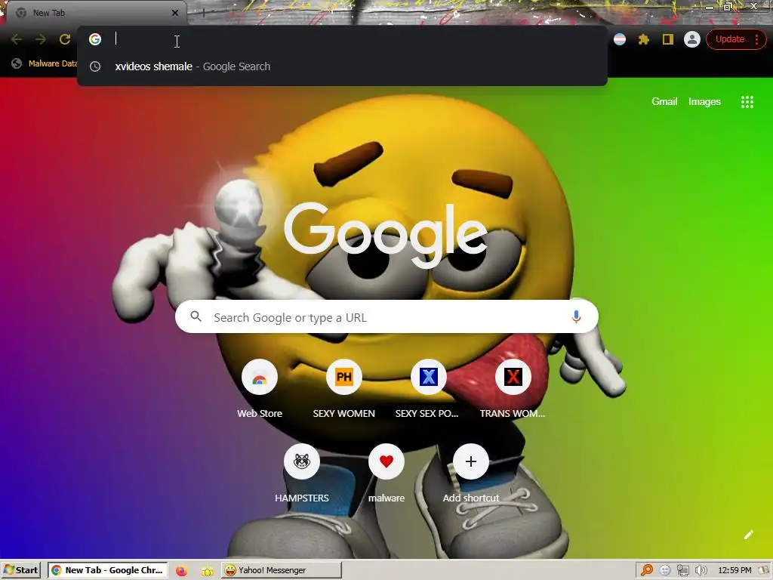Open the Windows Start menu
This screenshot has height=580, width=773.
[20, 570]
